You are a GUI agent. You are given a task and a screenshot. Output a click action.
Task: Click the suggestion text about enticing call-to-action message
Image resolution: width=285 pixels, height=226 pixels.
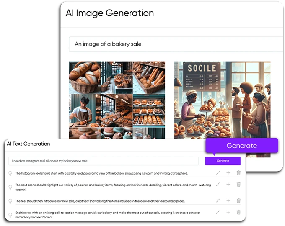tap(108, 215)
